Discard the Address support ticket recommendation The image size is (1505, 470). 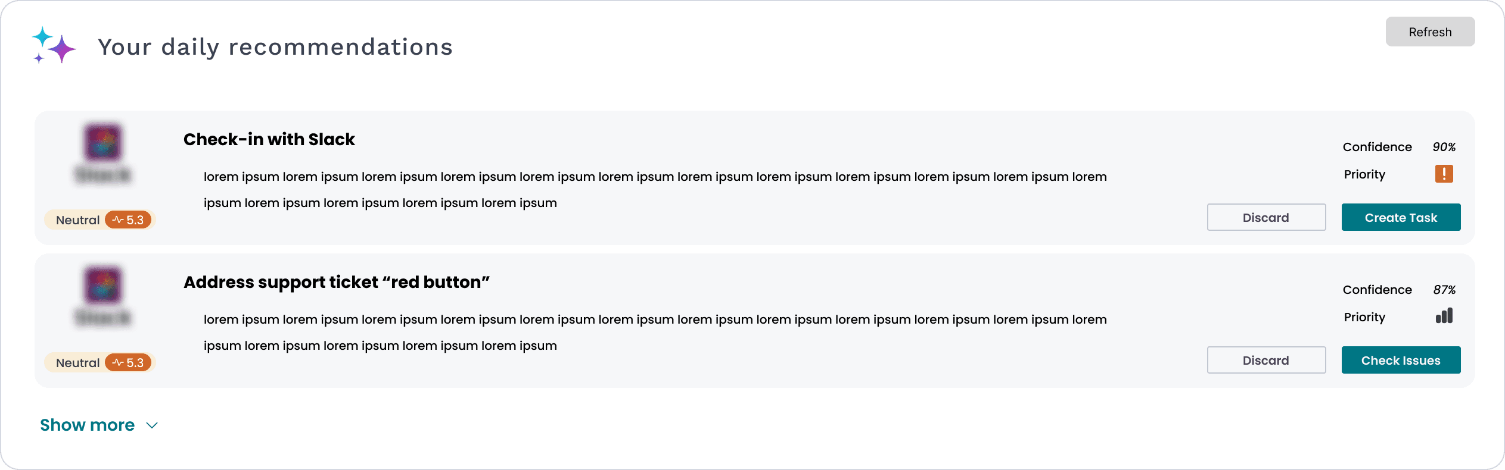click(x=1266, y=360)
